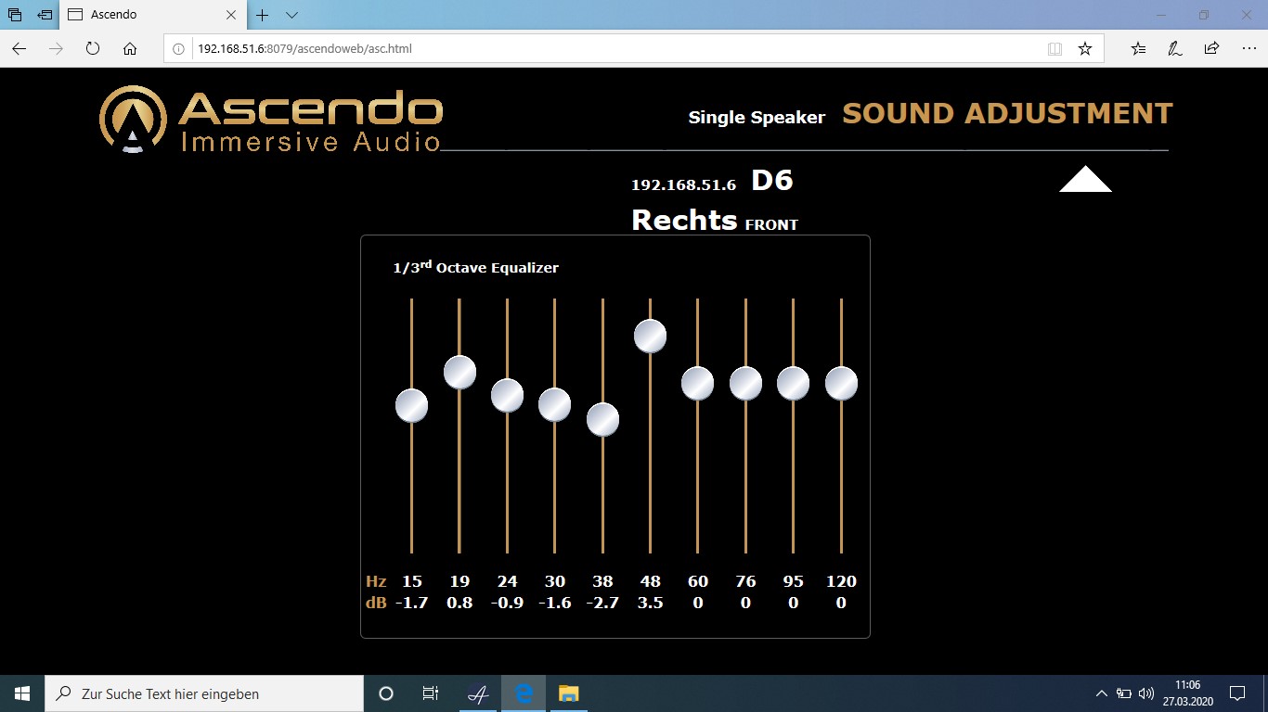Screen dimensions: 1268x712
Task: Go back to the previous page
Action: (19, 48)
